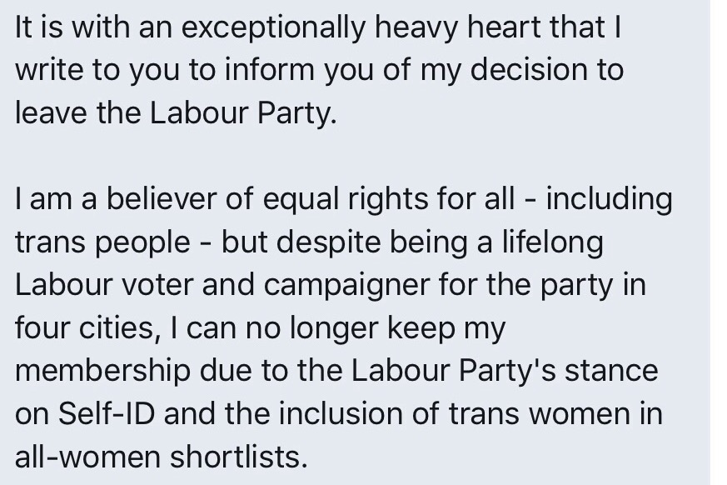Image resolution: width=727 pixels, height=485 pixels.
Task: Click the word "membership"
Action: (103, 371)
